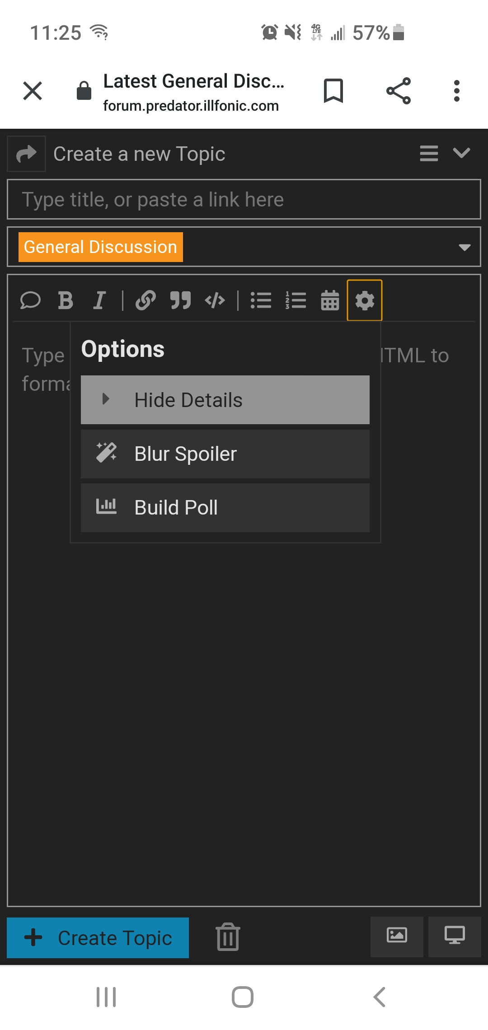The image size is (488, 1030).
Task: Insert preformatted code block
Action: click(x=215, y=300)
